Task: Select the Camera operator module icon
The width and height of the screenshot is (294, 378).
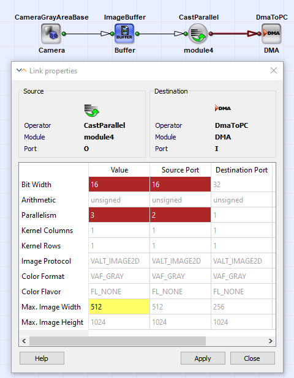Action: click(x=51, y=34)
